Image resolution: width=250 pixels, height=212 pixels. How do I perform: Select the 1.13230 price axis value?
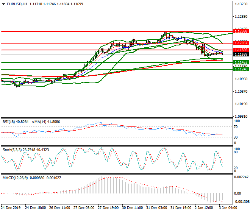click(241, 4)
